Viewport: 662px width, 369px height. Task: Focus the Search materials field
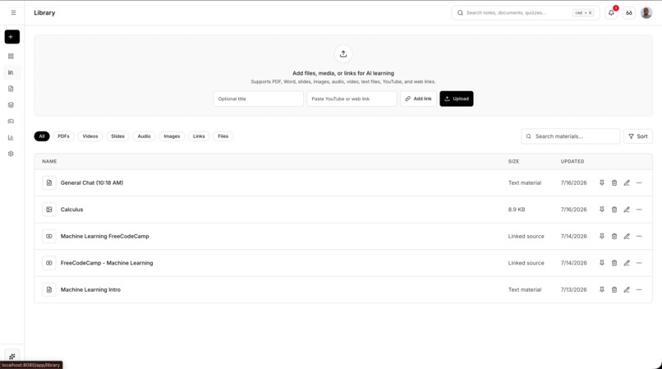click(571, 136)
